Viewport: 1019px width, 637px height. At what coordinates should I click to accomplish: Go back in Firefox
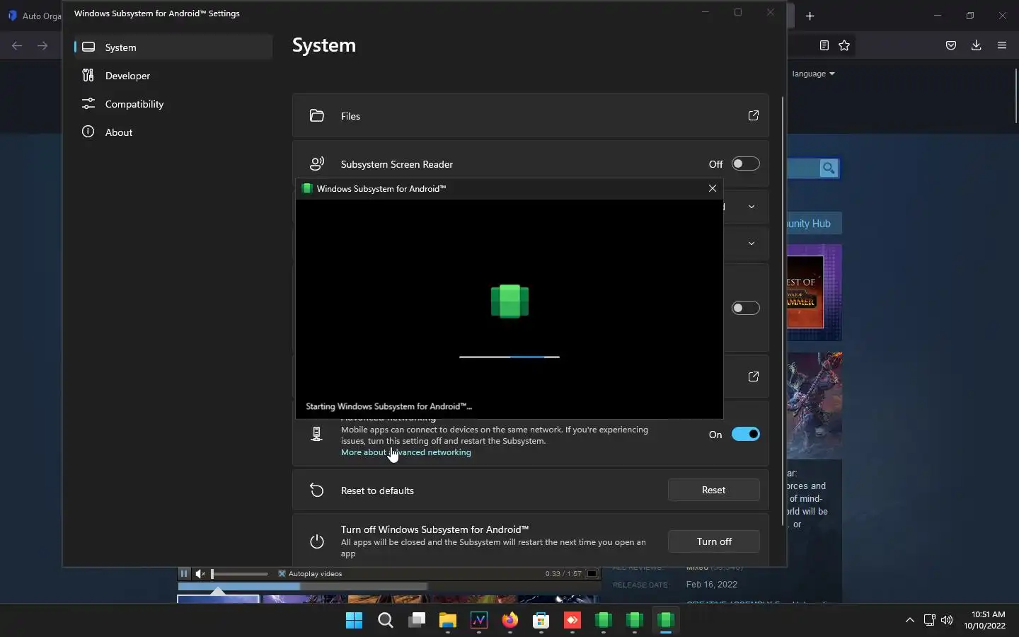17,46
